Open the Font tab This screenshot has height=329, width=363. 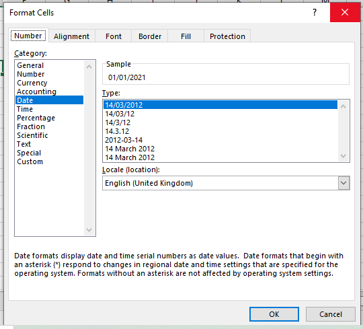[x=114, y=36]
